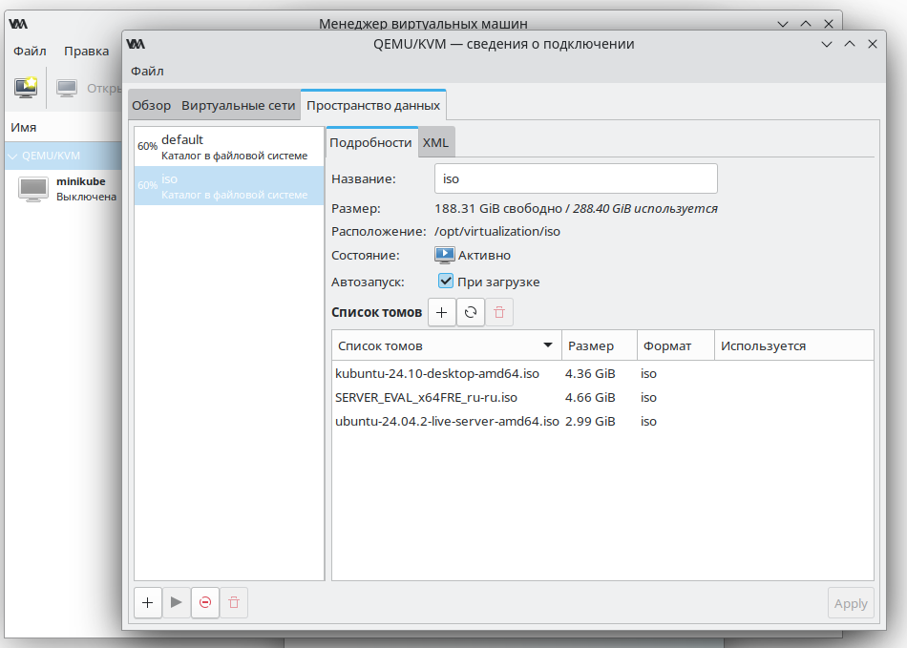Switch to the Виртуальные сети tab
Viewport: 907px width, 648px height.
tap(239, 106)
